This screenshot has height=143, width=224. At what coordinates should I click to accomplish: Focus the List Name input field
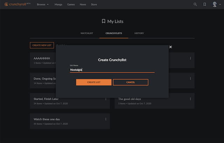pyautogui.click(x=112, y=70)
